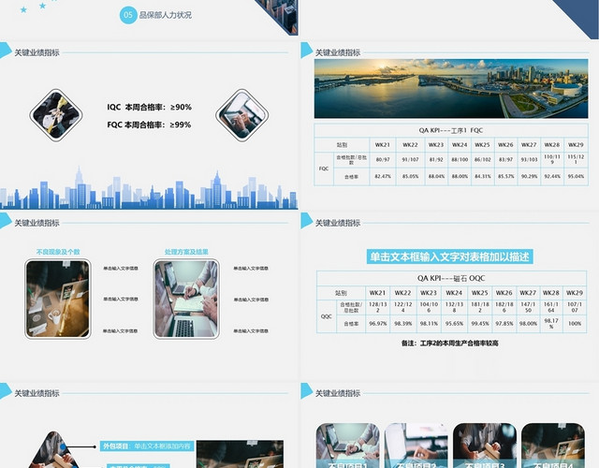599x468 pixels.
Task: Select the 98.39% pass rate cell
Action: coord(403,324)
